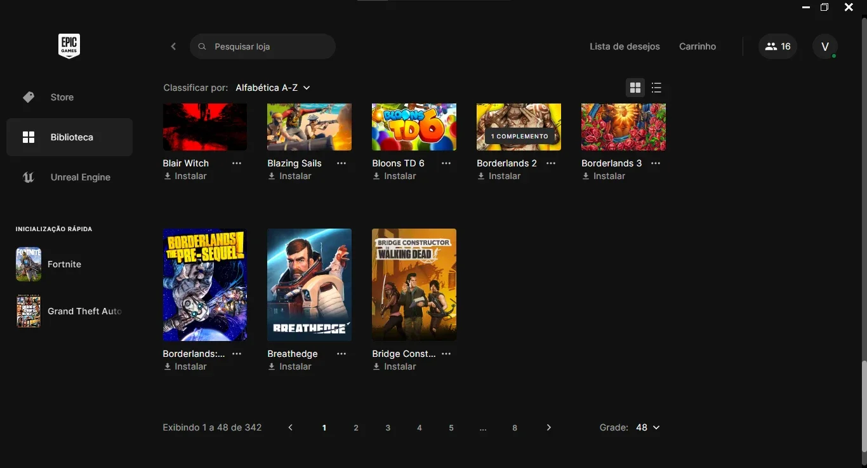This screenshot has height=468, width=867.
Task: Install Borderlands 3
Action: click(604, 176)
